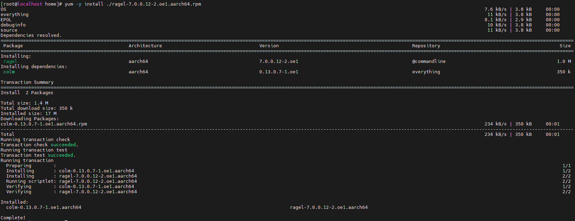Click the Running scriptlet line

(x=72, y=181)
